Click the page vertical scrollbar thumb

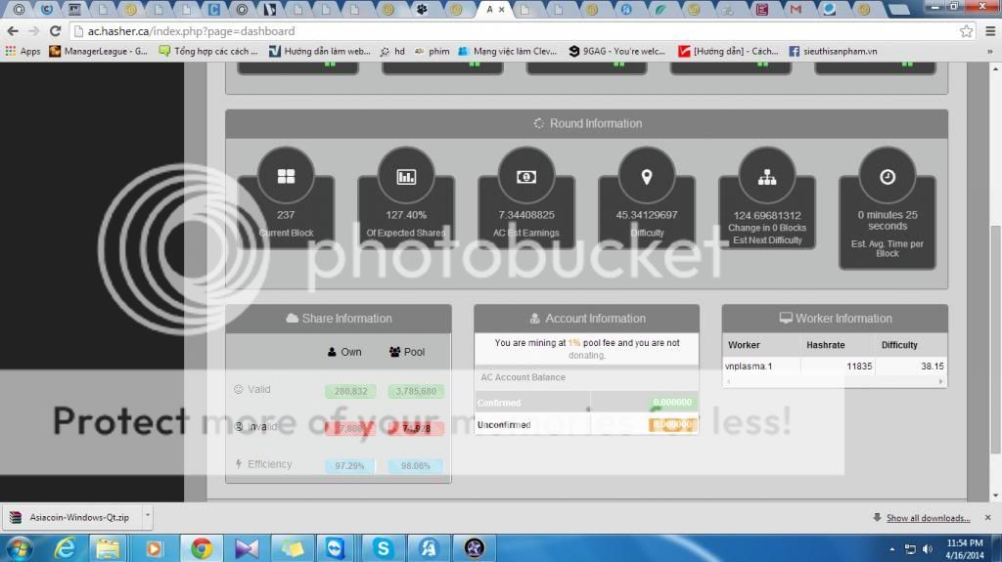coord(995,338)
